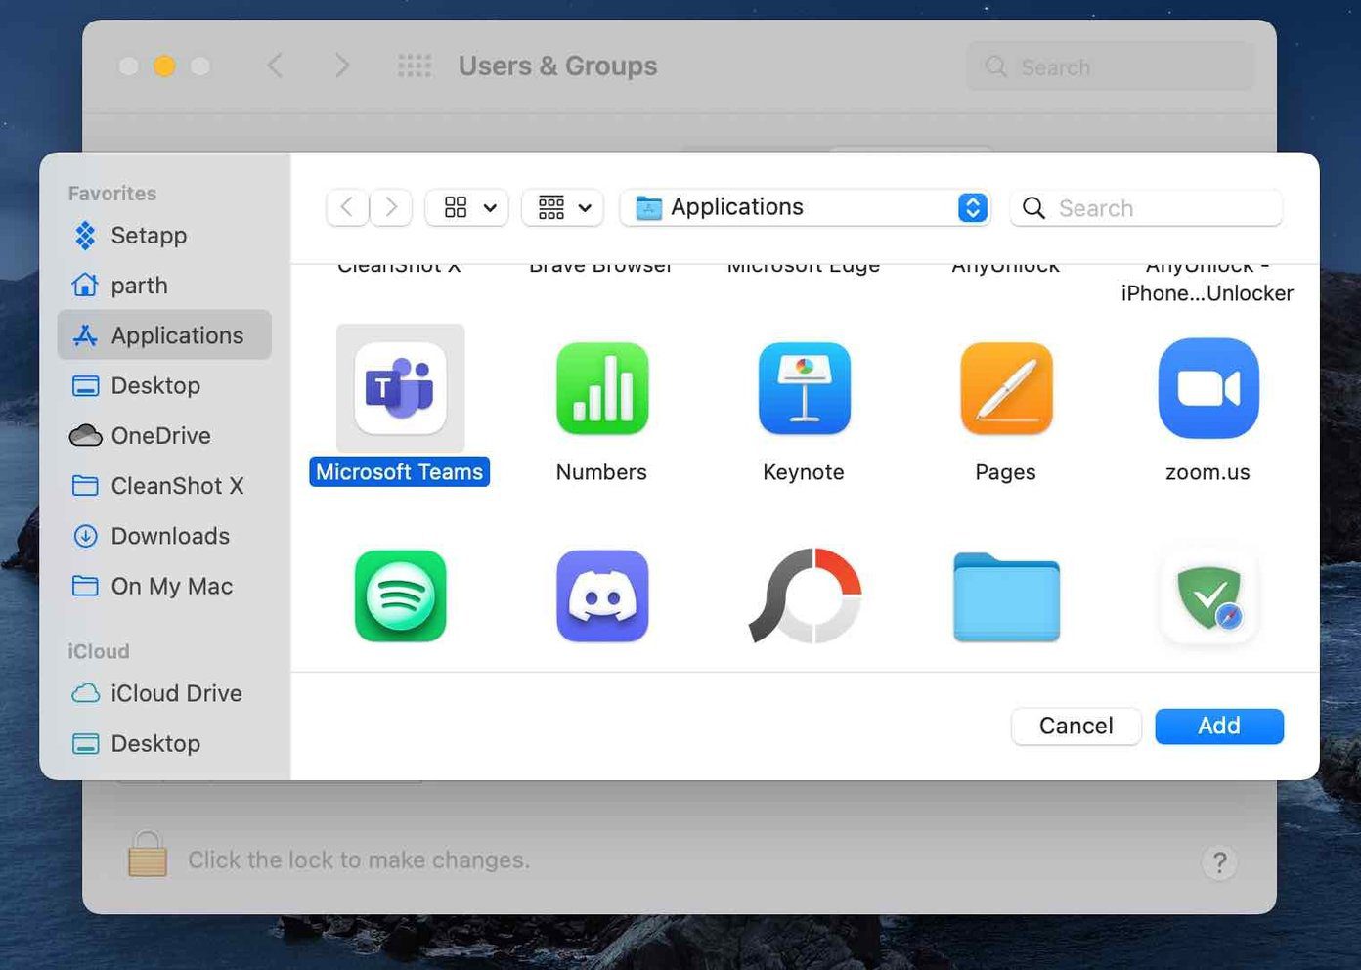The image size is (1361, 970).
Task: Select the zoom.us app icon
Action: coord(1208,388)
